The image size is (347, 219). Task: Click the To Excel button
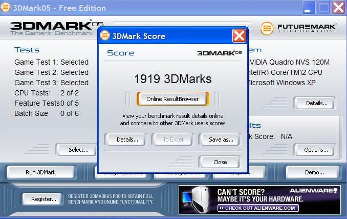point(173,140)
